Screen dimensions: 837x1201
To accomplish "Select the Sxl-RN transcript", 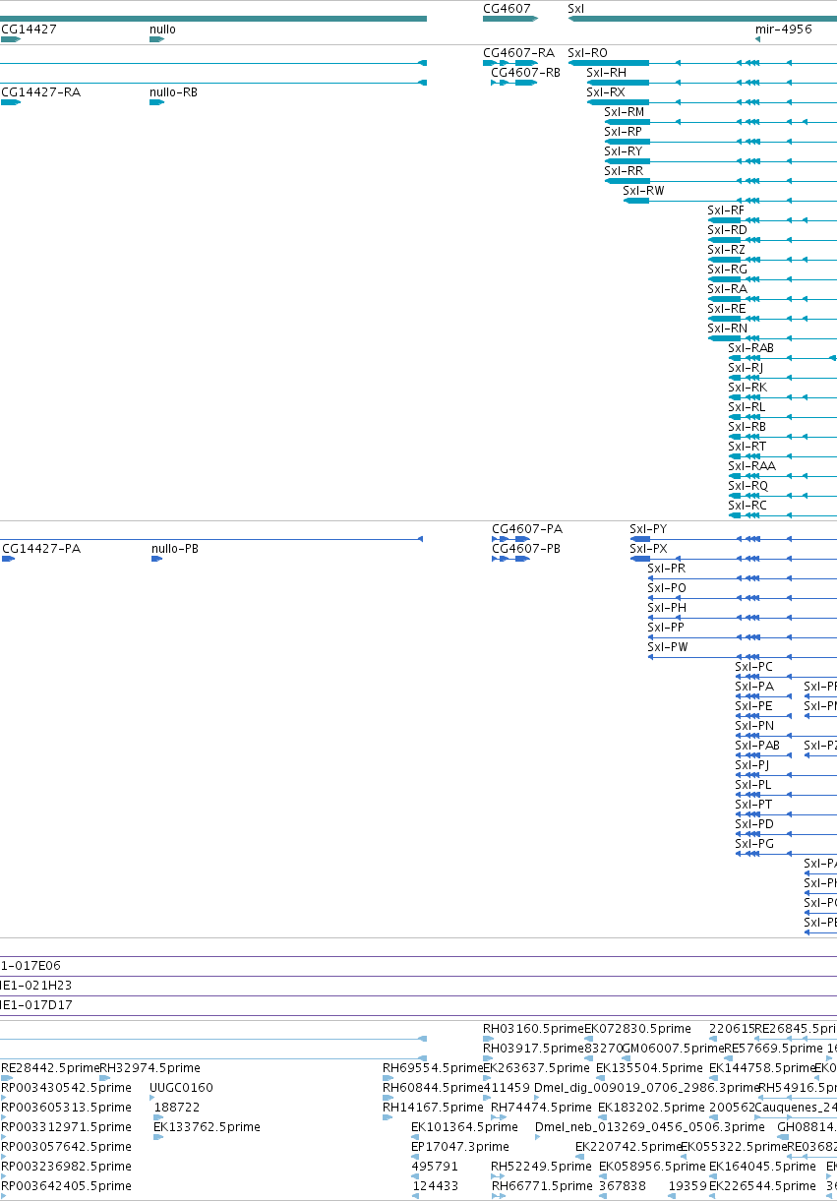I will coord(727,329).
